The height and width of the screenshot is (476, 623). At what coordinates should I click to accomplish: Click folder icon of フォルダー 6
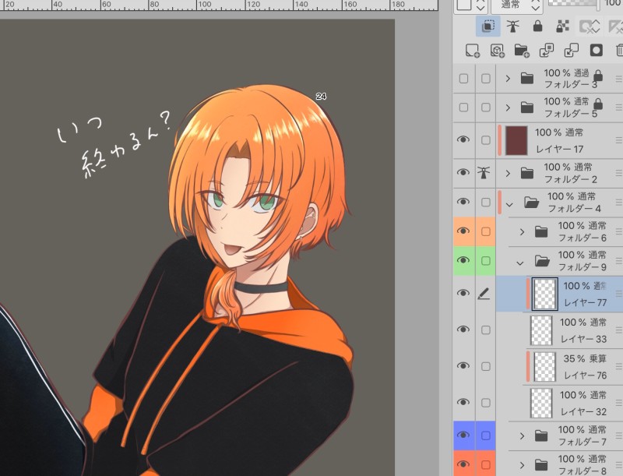point(541,231)
